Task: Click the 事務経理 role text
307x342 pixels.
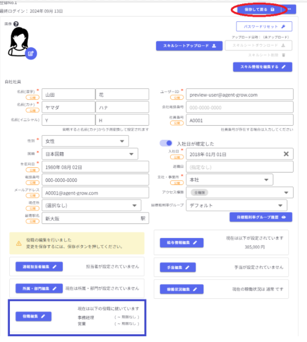Action: point(86,318)
